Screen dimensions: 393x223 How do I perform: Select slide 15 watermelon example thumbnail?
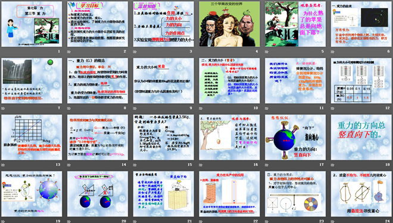[x=163, y=137]
